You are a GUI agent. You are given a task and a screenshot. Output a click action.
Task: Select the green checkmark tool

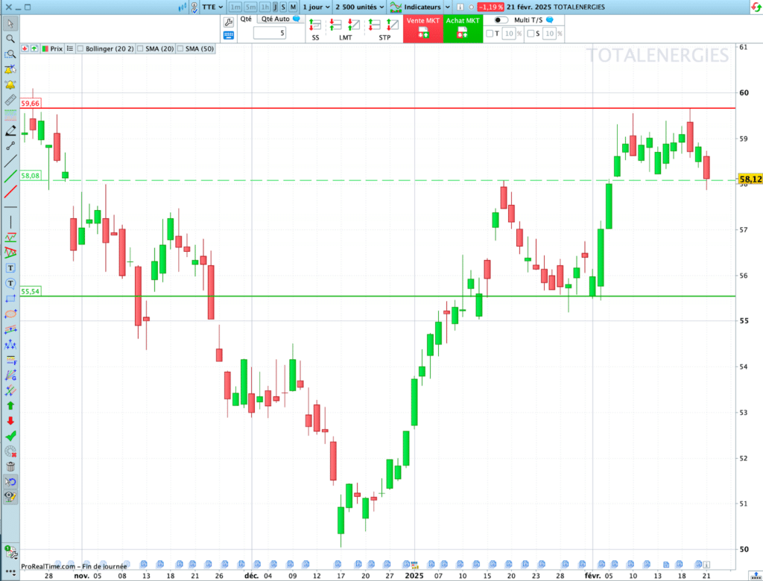[x=10, y=436]
